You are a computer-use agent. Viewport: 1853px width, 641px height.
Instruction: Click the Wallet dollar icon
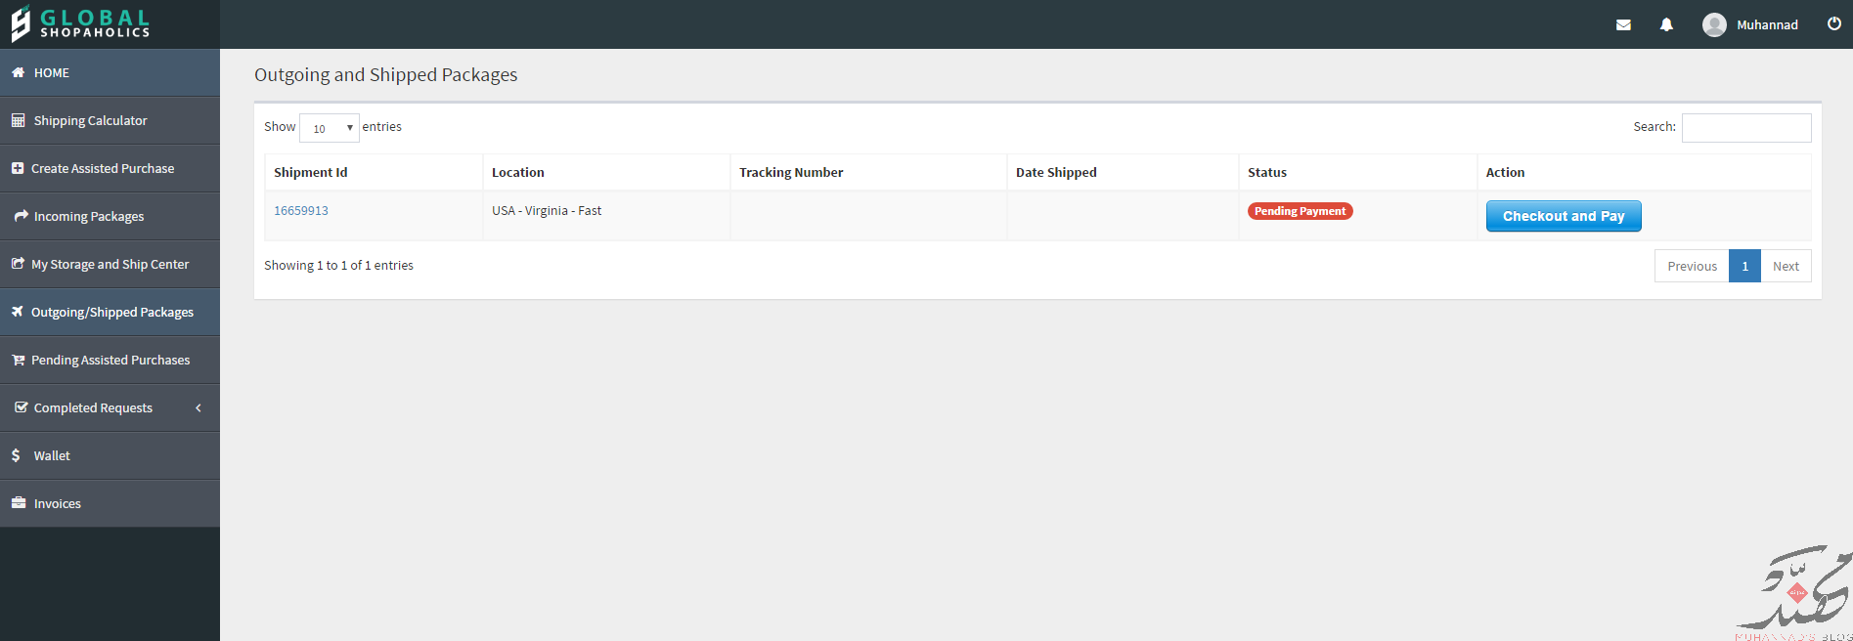coord(16,455)
